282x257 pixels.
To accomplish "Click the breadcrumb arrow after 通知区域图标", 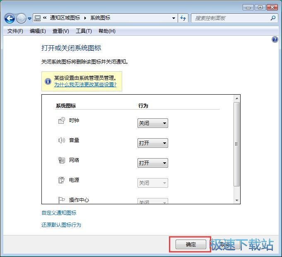I will (x=85, y=18).
